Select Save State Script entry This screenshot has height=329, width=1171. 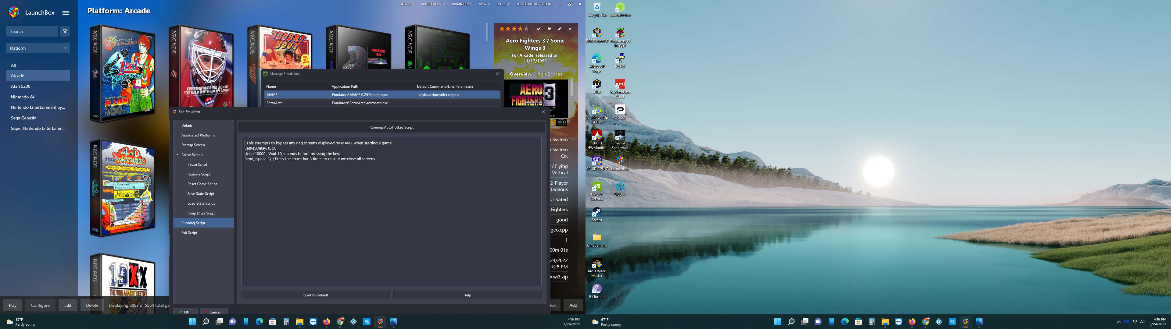tap(204, 193)
